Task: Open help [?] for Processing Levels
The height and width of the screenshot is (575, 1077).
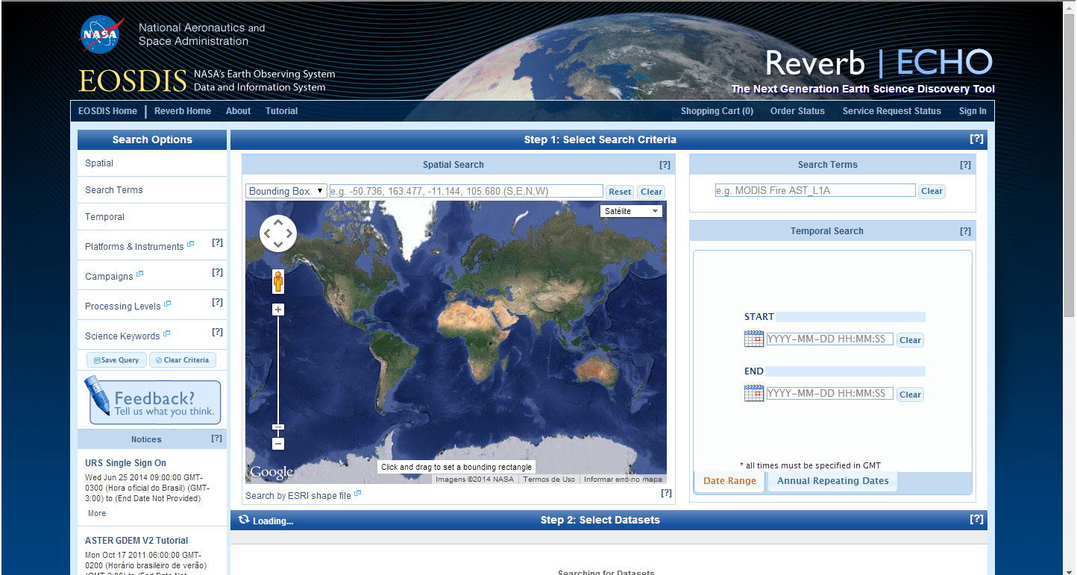Action: [217, 302]
